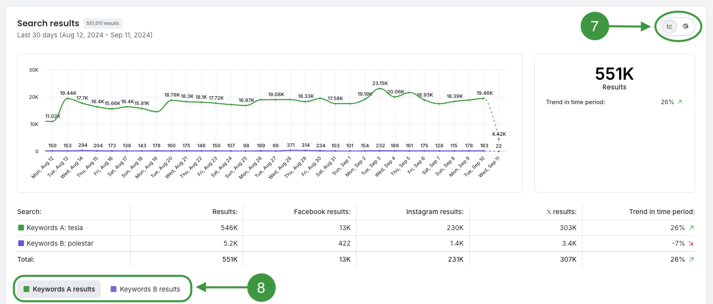Click the 551,011 results badge
Screen dimensions: 713x304
(102, 23)
